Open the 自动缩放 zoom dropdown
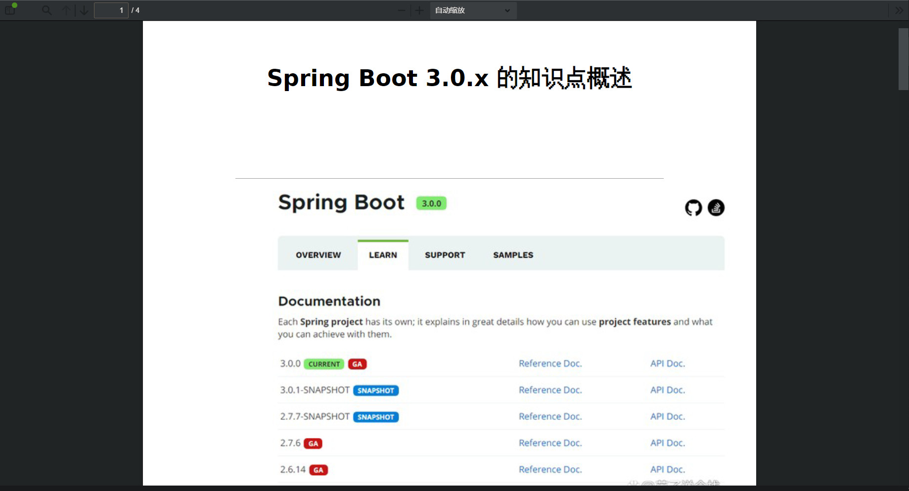Screen dimensions: 909x491 point(473,10)
